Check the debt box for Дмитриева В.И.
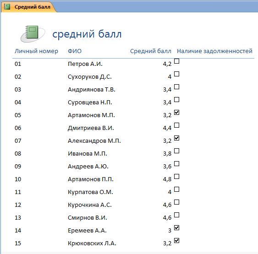258x254 pixels. (x=176, y=125)
